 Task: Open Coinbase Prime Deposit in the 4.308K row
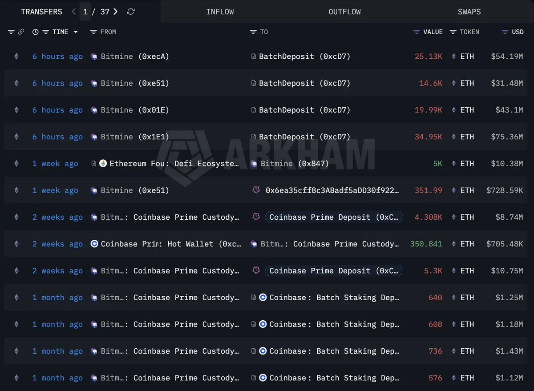pos(334,217)
